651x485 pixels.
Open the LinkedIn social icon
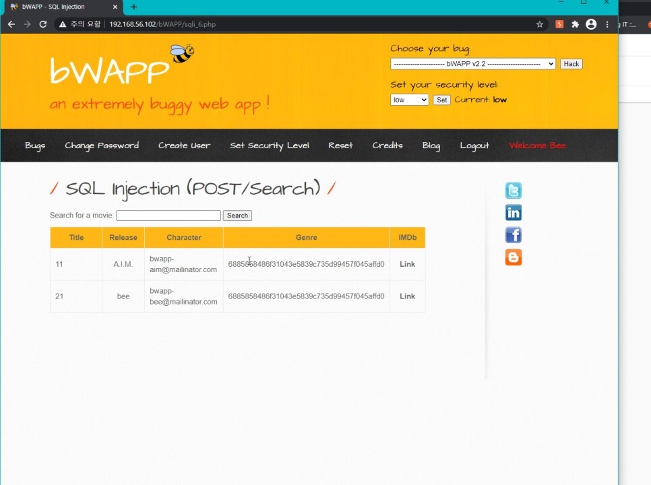[513, 213]
